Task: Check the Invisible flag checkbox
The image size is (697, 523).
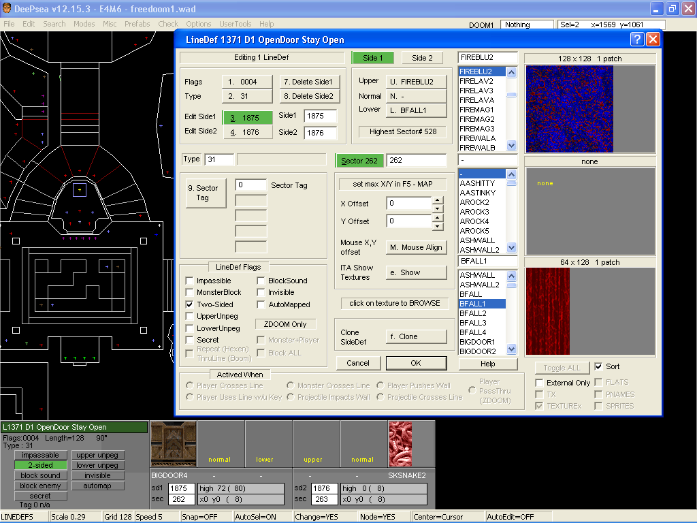Action: pyautogui.click(x=261, y=292)
